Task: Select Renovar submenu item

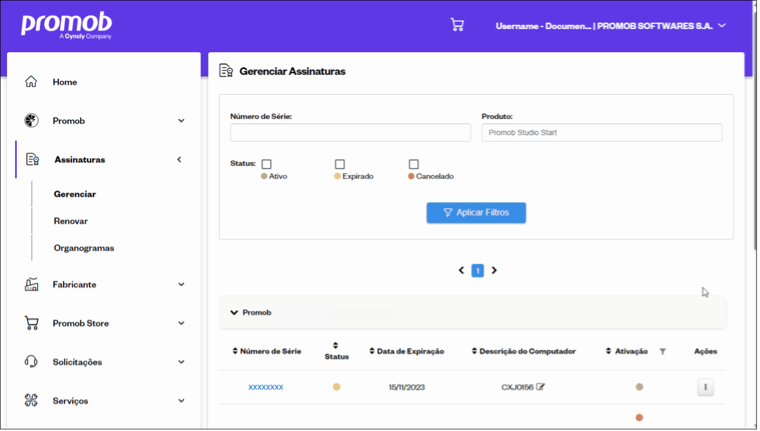Action: tap(71, 221)
